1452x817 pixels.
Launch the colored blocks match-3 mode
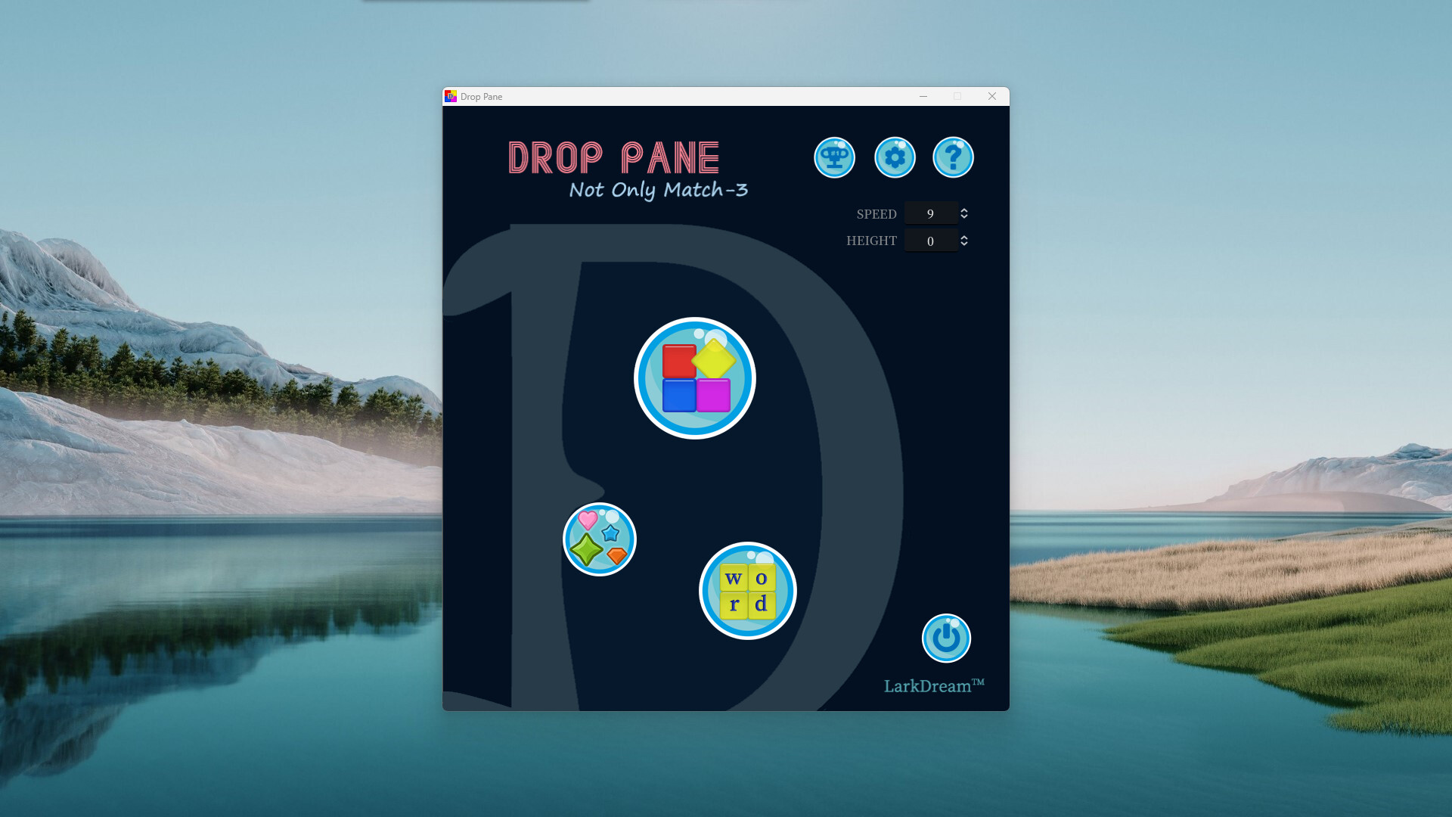tap(694, 377)
